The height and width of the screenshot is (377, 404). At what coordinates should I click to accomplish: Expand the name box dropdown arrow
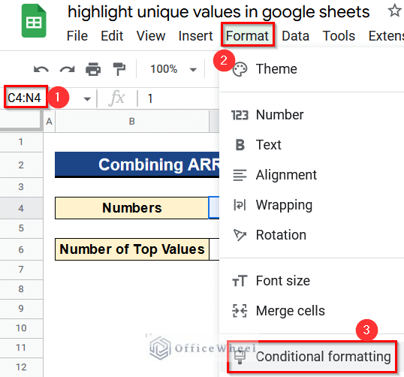tap(87, 99)
